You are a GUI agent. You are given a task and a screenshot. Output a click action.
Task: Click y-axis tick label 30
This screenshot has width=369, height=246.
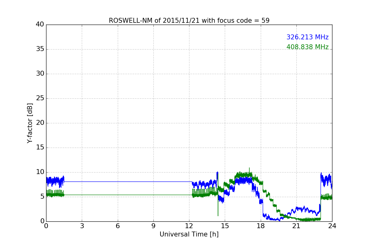40,74
